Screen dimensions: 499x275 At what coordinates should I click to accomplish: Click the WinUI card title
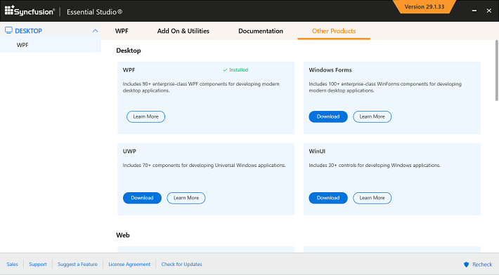317,151
